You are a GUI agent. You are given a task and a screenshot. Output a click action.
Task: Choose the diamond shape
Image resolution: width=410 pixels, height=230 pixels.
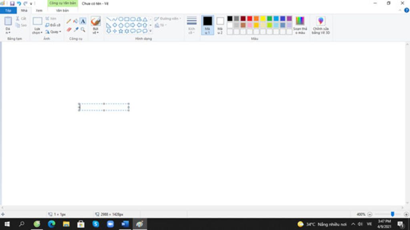point(115,25)
